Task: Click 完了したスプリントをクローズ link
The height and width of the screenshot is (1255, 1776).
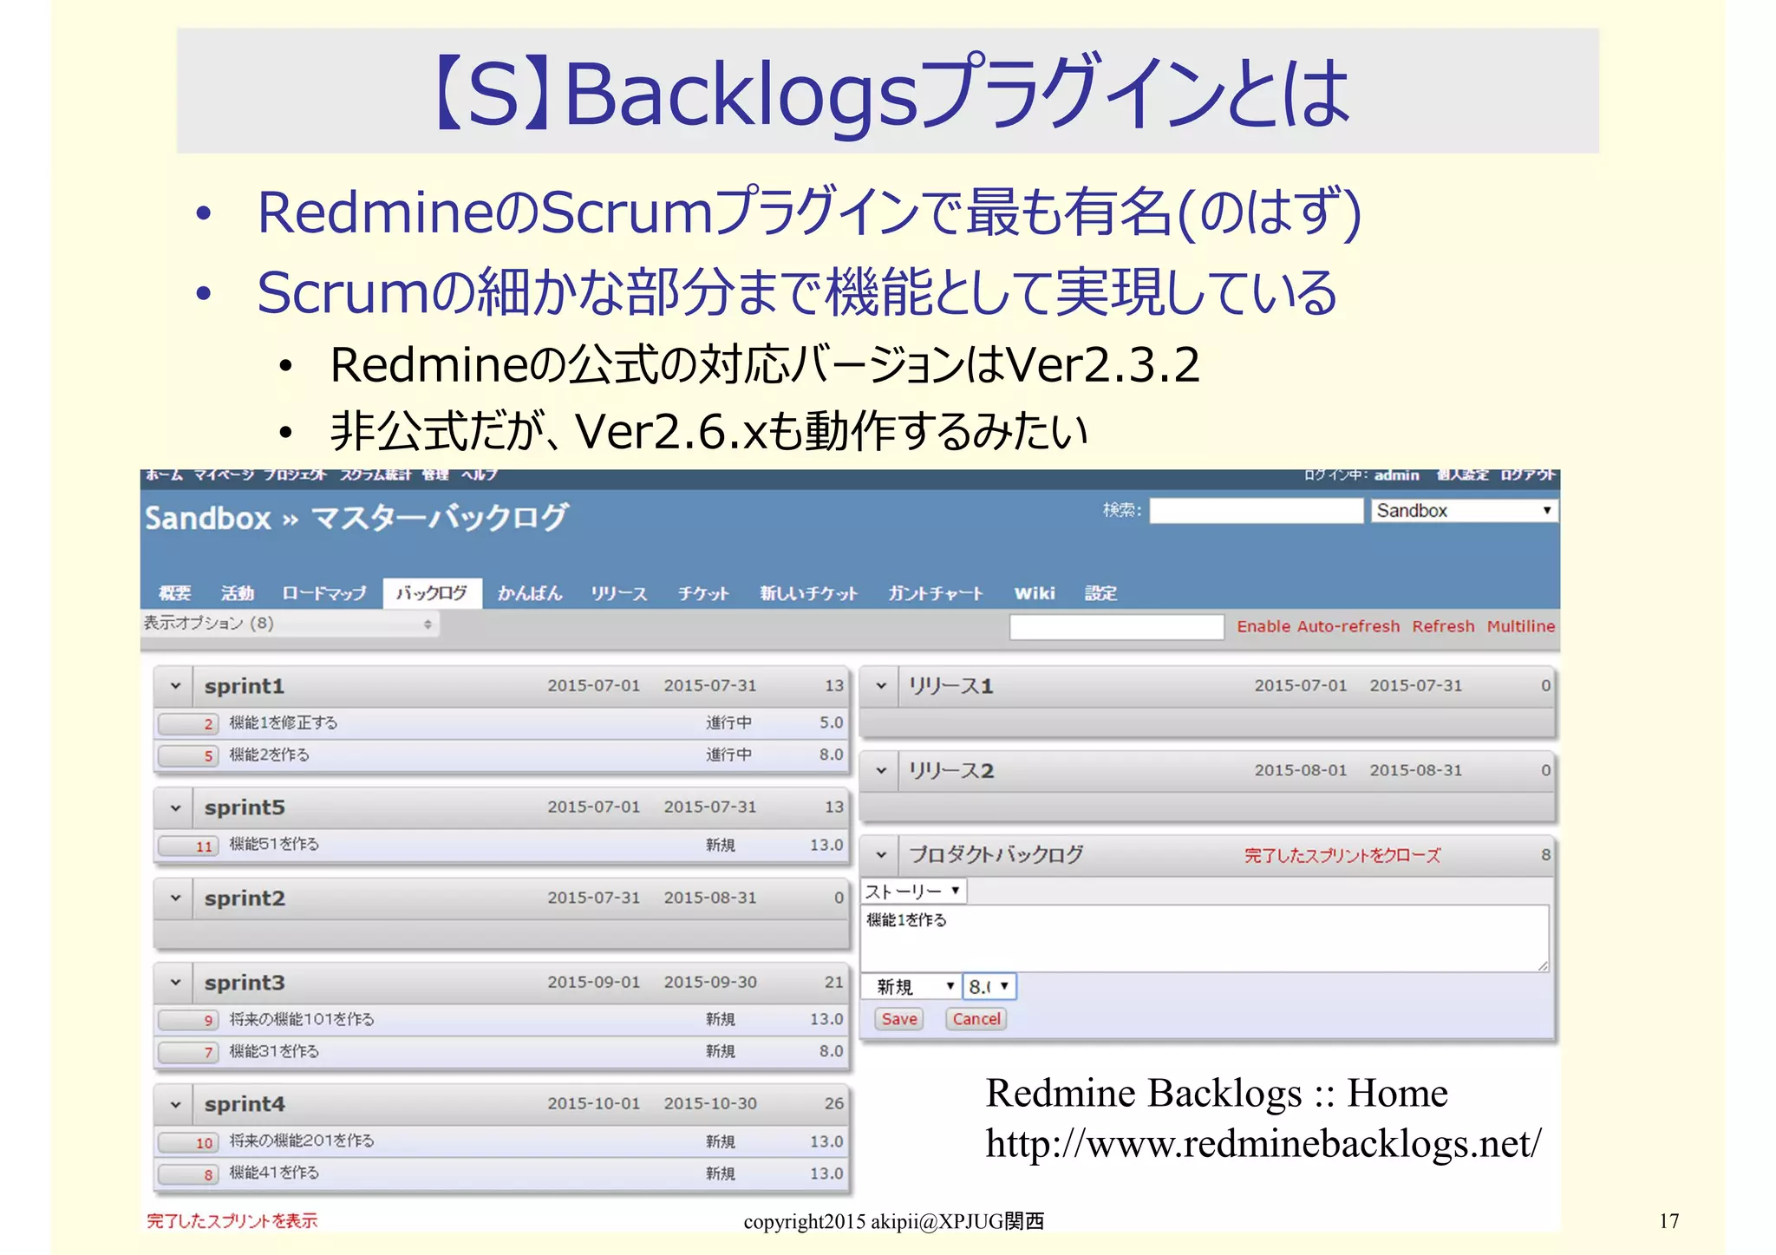Action: tap(1342, 855)
